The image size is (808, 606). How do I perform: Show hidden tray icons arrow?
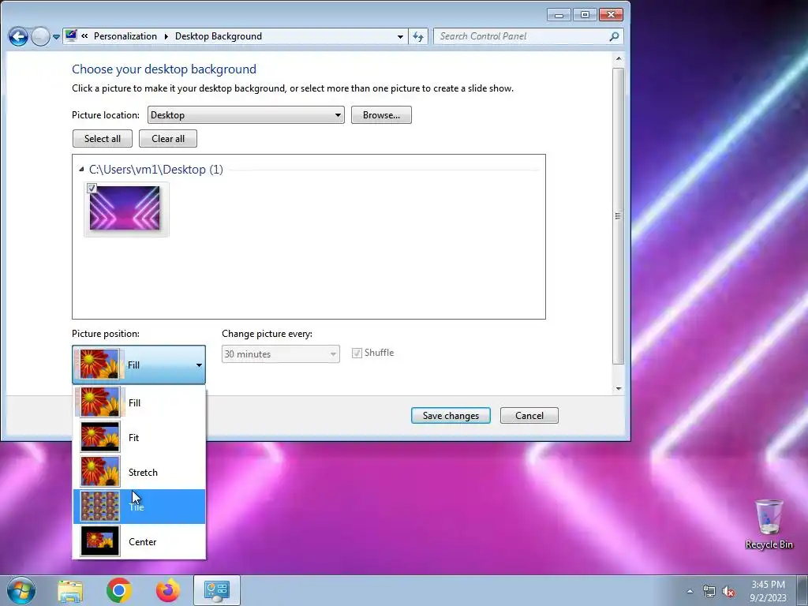[690, 592]
